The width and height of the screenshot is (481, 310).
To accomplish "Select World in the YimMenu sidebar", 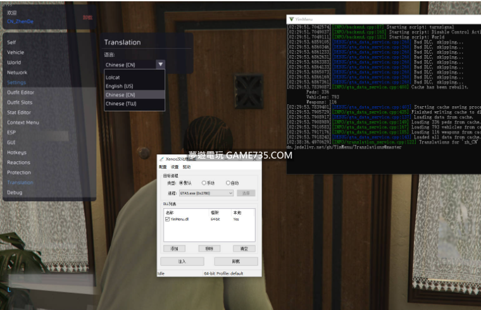I will coord(14,63).
